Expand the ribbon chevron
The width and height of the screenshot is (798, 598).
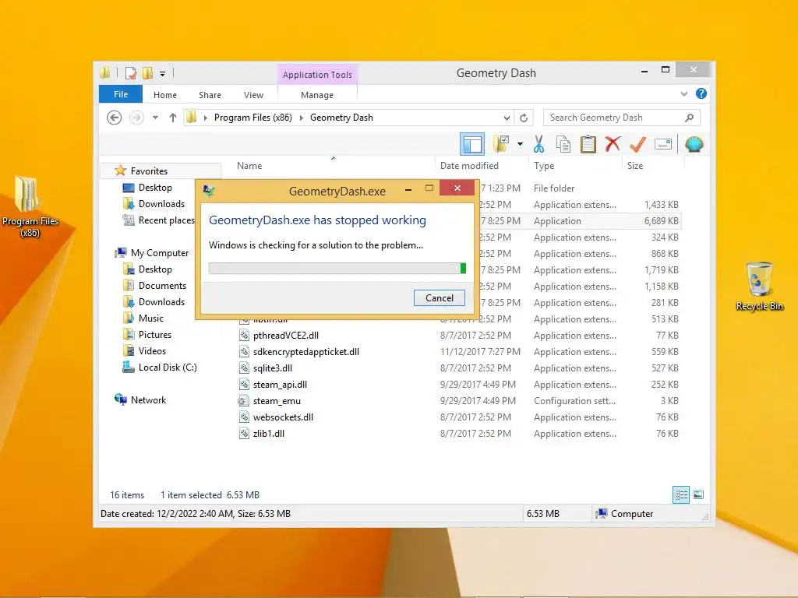[684, 93]
